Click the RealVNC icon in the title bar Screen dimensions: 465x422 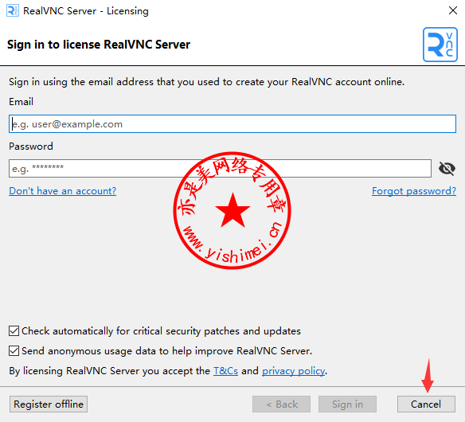[13, 10]
